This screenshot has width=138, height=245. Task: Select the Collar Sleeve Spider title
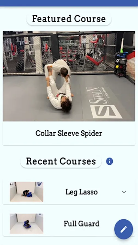click(69, 133)
